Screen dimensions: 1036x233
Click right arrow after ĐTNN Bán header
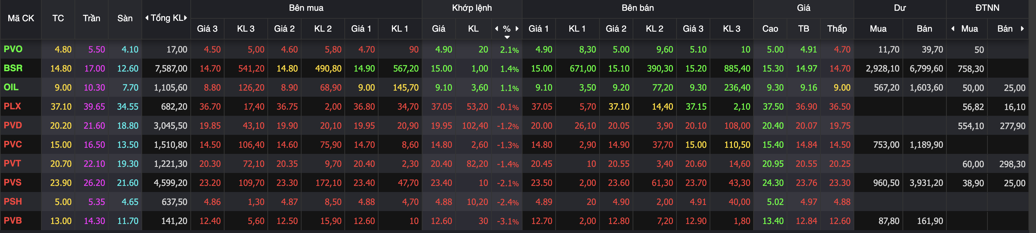pos(1022,28)
